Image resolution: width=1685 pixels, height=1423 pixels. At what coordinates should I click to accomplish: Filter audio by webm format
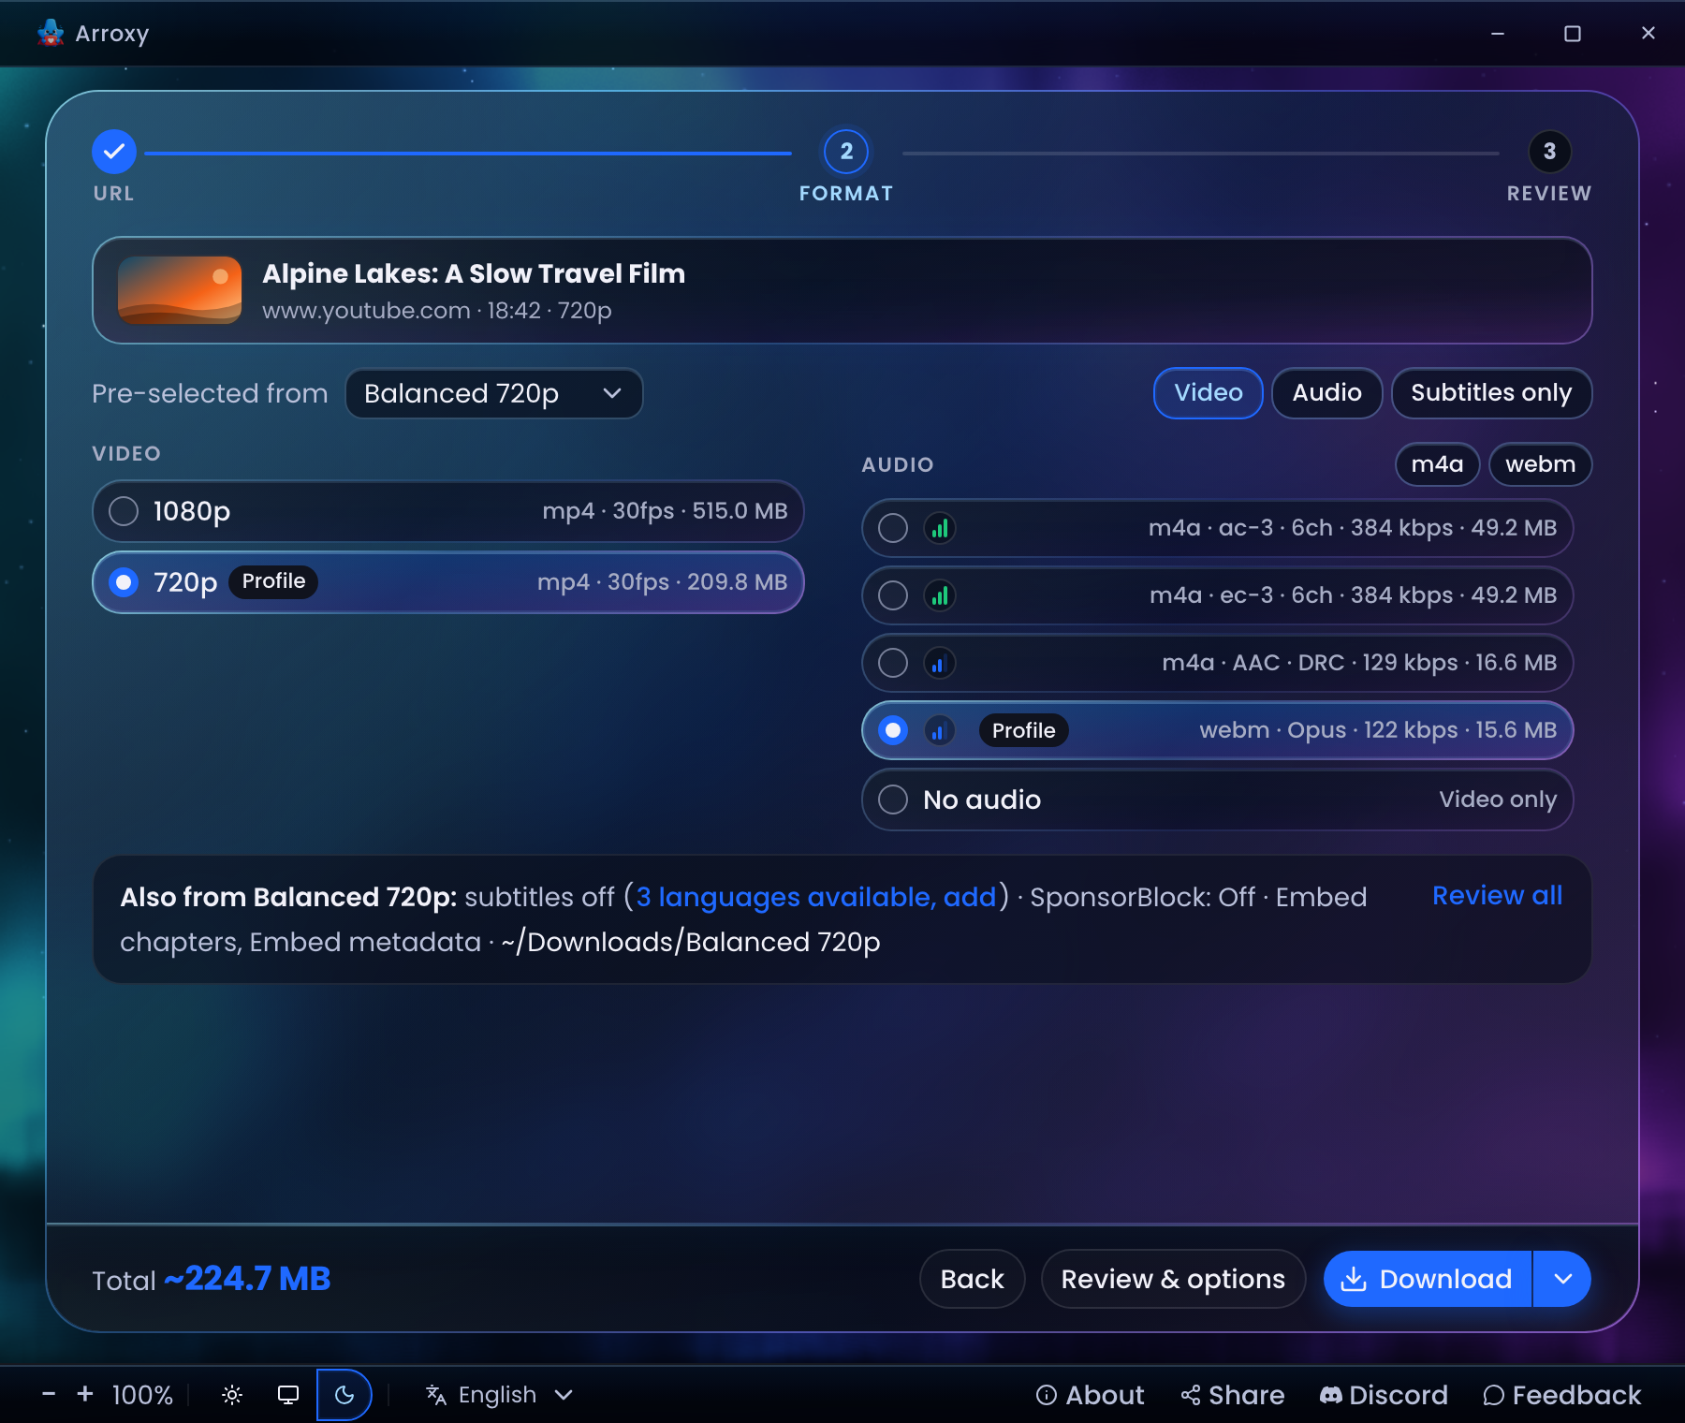tap(1541, 464)
